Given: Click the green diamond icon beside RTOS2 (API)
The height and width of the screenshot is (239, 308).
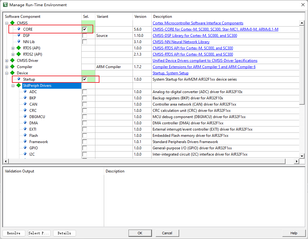Looking at the screenshot, I should coord(19,54).
